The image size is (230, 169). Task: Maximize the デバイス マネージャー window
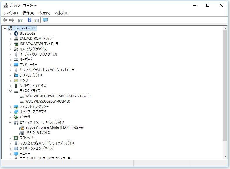click(x=208, y=5)
